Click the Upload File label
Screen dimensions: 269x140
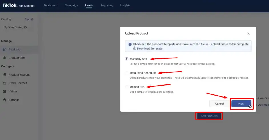pos(137,87)
